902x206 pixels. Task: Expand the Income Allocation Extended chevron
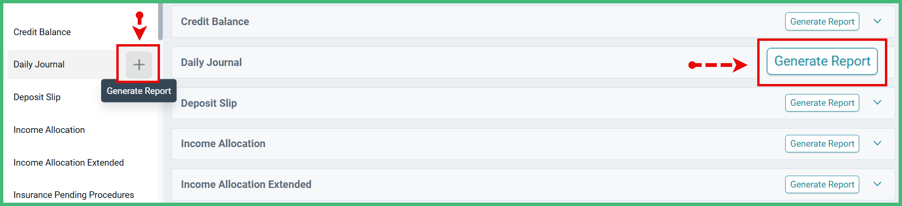877,184
